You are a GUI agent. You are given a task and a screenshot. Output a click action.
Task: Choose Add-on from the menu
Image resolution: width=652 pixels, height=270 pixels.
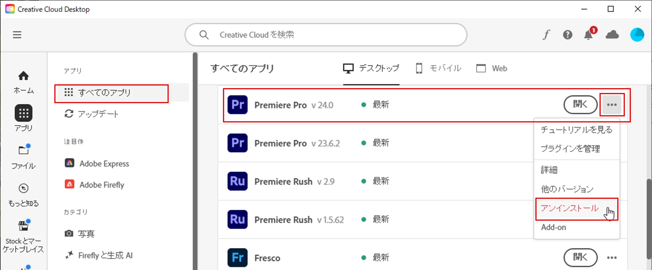[577, 227]
